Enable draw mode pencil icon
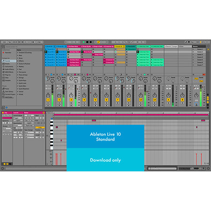Viewport: 211px width, 211px height. click(186, 42)
